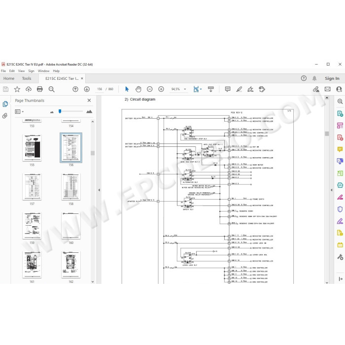Open Page Thumbnails sidebar icon
Screen dimensions: 345x345
click(x=5, y=104)
